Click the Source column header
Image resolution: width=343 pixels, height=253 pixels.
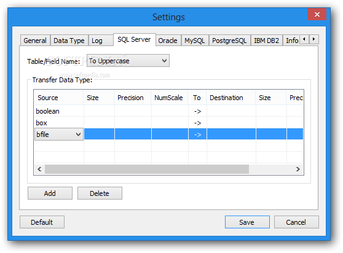click(x=58, y=98)
